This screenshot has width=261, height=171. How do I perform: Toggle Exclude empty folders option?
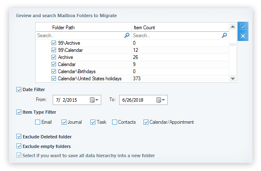(x=19, y=146)
